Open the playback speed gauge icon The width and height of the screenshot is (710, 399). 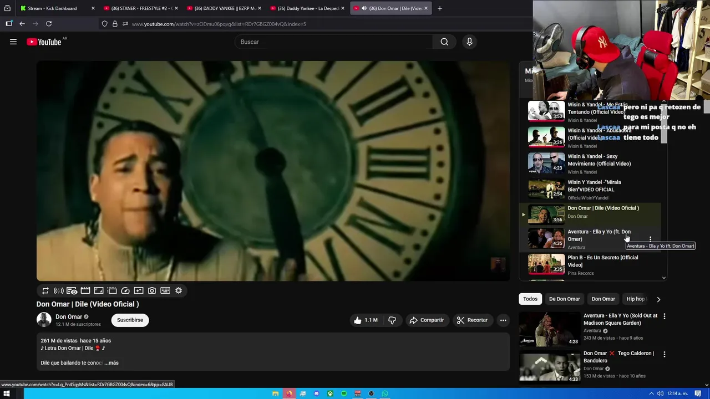(125, 290)
